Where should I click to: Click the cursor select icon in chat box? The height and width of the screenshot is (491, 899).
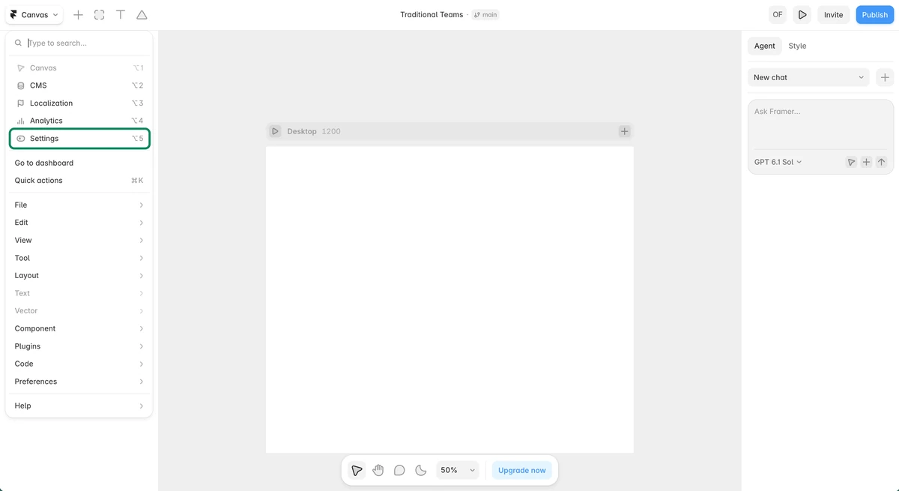pos(851,162)
